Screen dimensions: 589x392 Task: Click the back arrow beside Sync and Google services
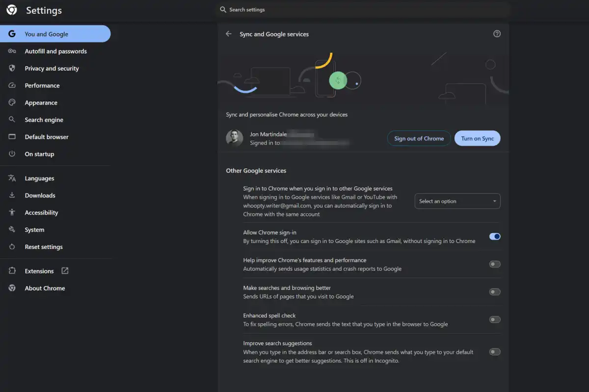pyautogui.click(x=228, y=34)
